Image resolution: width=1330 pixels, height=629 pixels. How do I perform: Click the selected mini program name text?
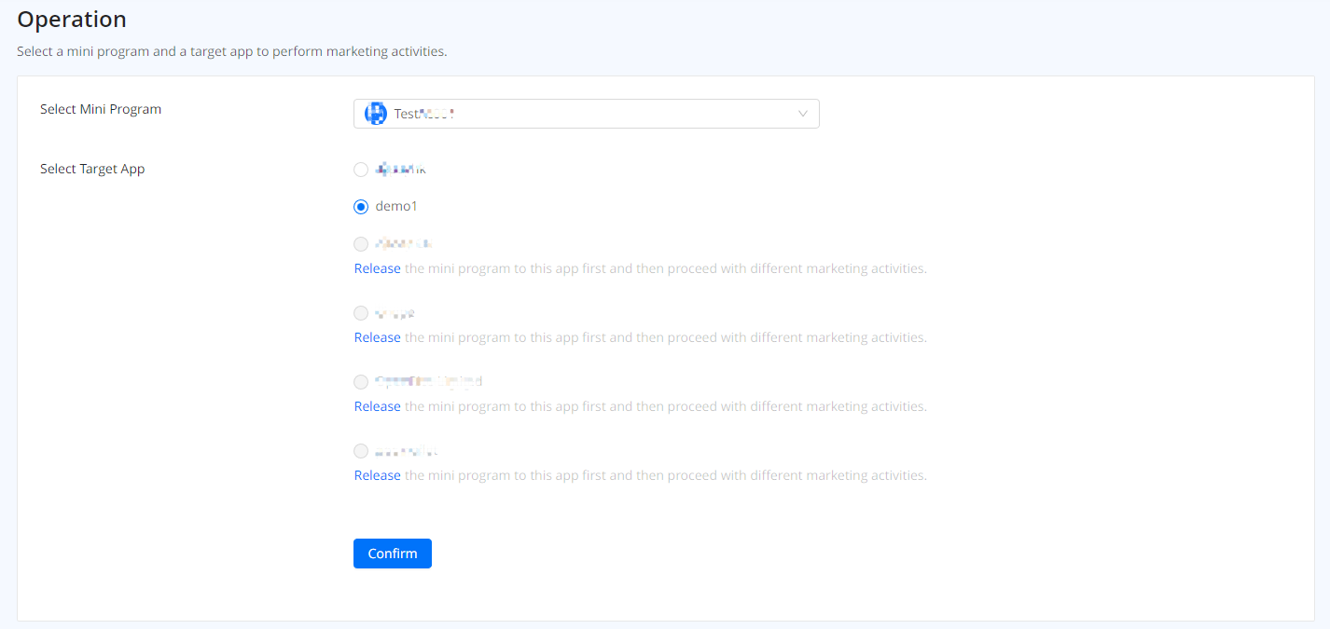pyautogui.click(x=423, y=114)
